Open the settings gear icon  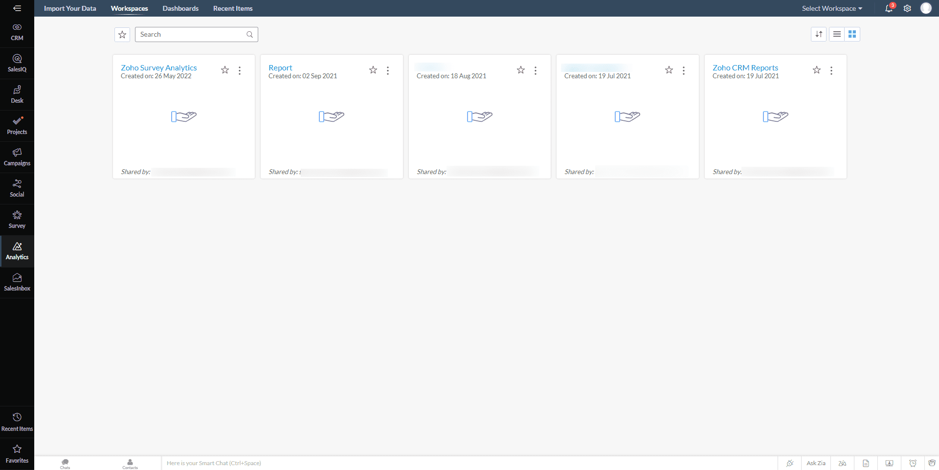click(907, 8)
